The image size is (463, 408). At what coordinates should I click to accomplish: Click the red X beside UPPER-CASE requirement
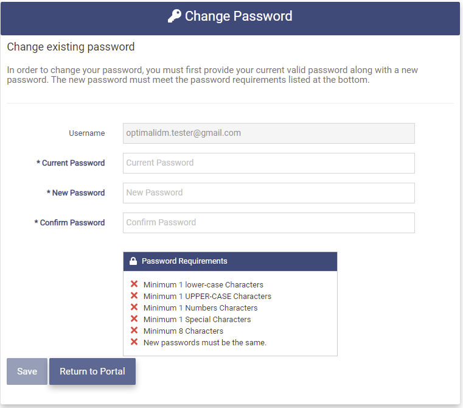pyautogui.click(x=134, y=296)
